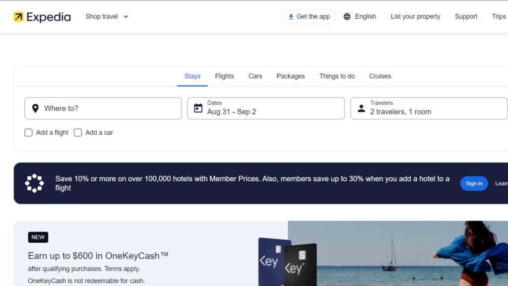Click the One Key logo in the banner
This screenshot has height=286, width=508.
[34, 183]
